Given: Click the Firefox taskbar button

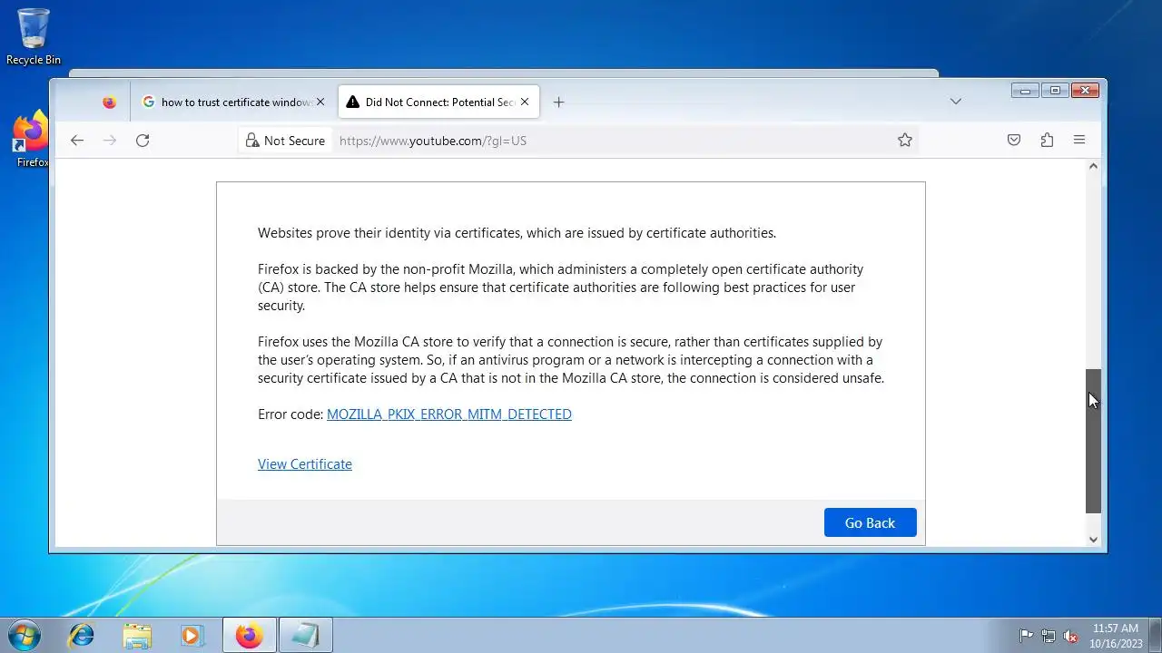Looking at the screenshot, I should coord(249,636).
